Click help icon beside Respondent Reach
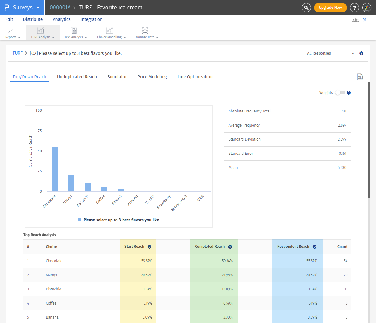The height and width of the screenshot is (323, 376). [x=315, y=247]
